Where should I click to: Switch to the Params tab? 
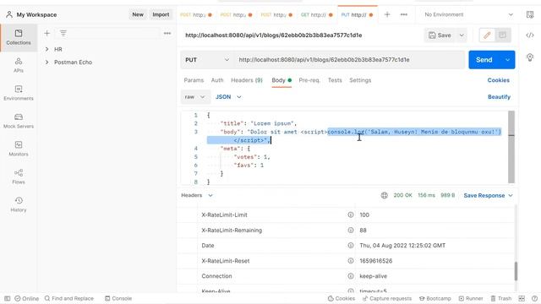194,80
